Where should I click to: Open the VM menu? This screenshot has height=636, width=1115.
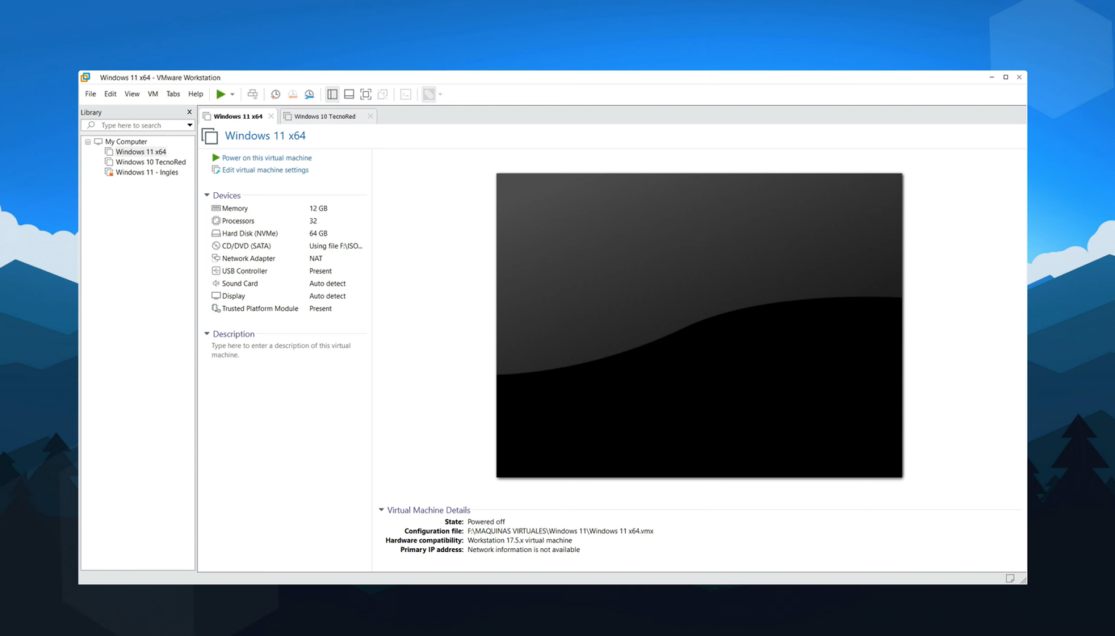coord(152,94)
